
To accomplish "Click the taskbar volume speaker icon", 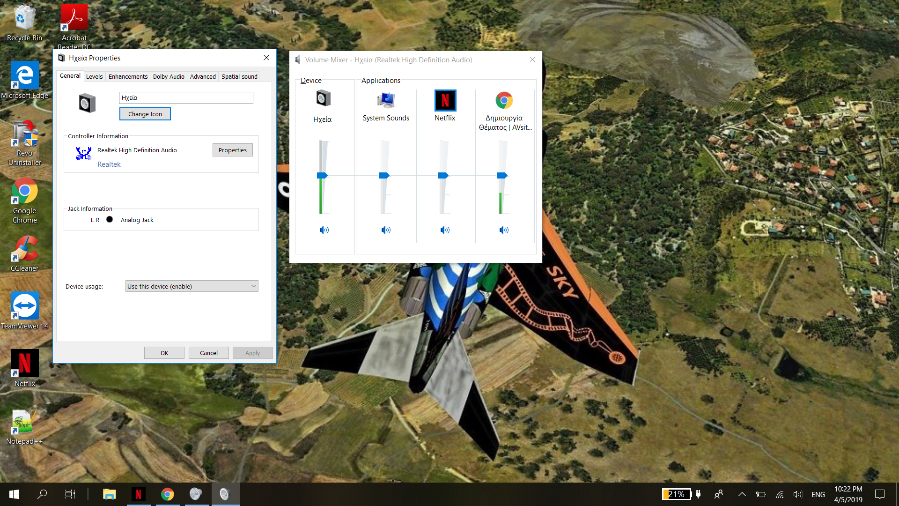I will tap(798, 494).
